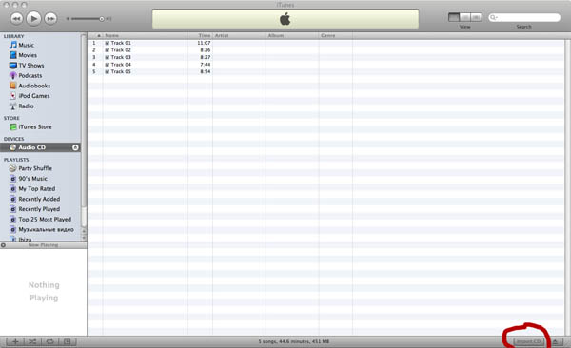The height and width of the screenshot is (348, 571).
Task: Click the Next track fast-forward button
Action: point(50,19)
